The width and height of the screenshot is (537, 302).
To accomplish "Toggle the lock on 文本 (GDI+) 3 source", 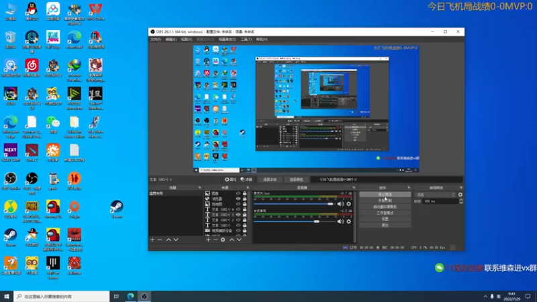I will [244, 215].
